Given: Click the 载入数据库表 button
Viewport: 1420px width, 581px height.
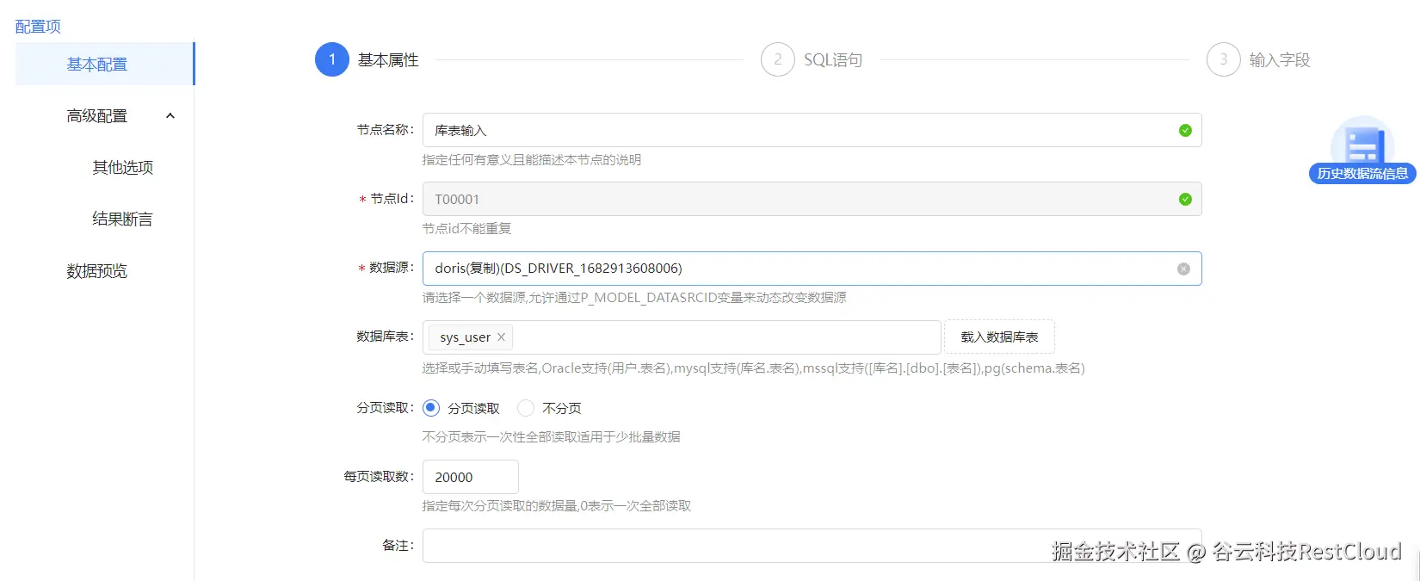Looking at the screenshot, I should point(999,337).
